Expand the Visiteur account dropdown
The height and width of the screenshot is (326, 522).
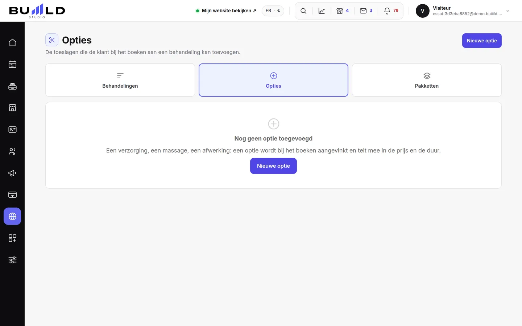pos(463,11)
